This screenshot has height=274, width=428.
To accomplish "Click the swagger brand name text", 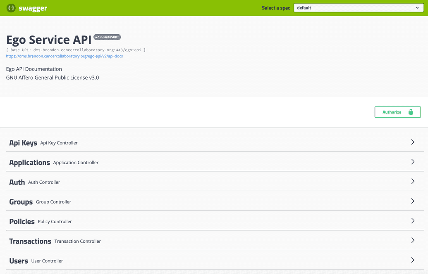I will coord(33,8).
